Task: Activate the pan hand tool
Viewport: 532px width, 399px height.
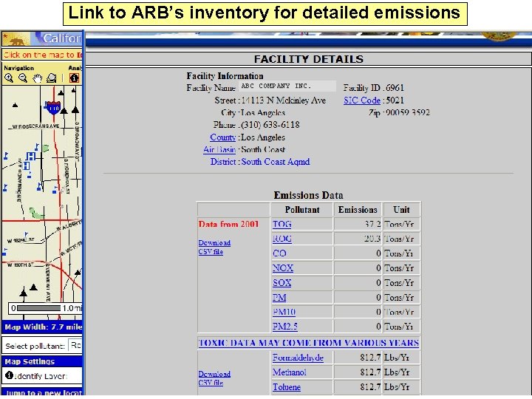Action: pos(38,78)
